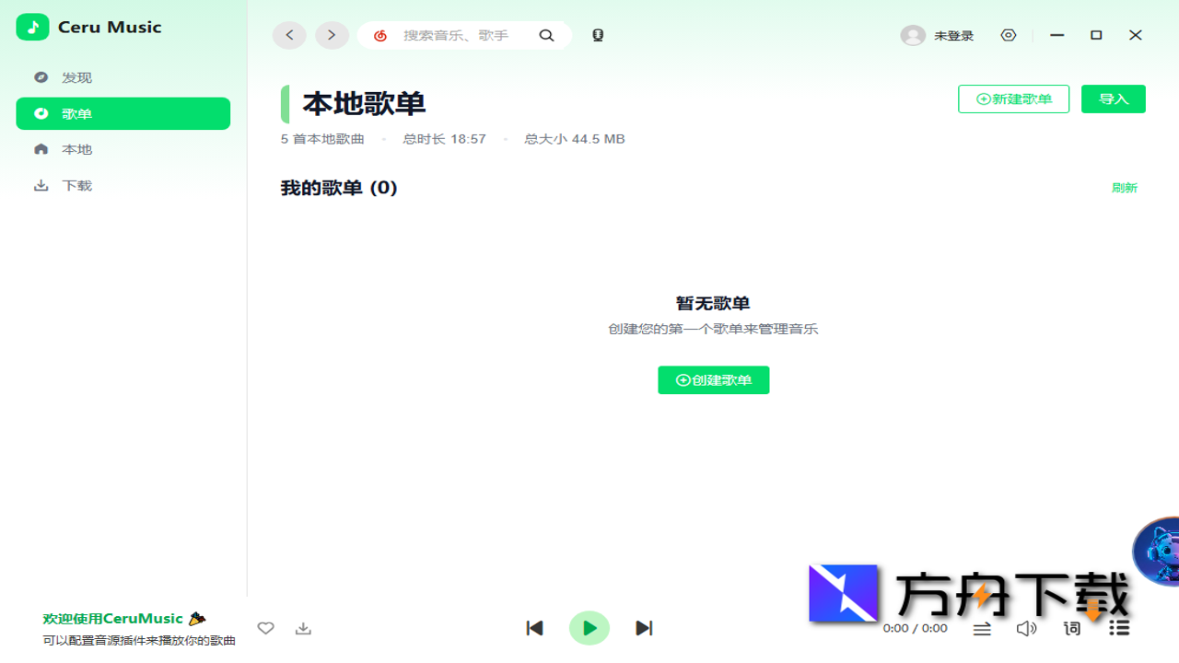Download current song from player bar
This screenshot has width=1179, height=663.
point(303,628)
